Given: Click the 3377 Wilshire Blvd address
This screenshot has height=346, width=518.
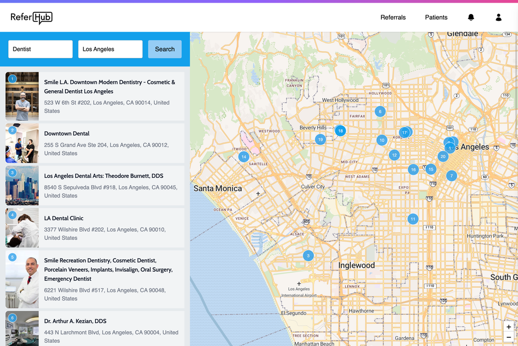Looking at the screenshot, I should tap(105, 233).
